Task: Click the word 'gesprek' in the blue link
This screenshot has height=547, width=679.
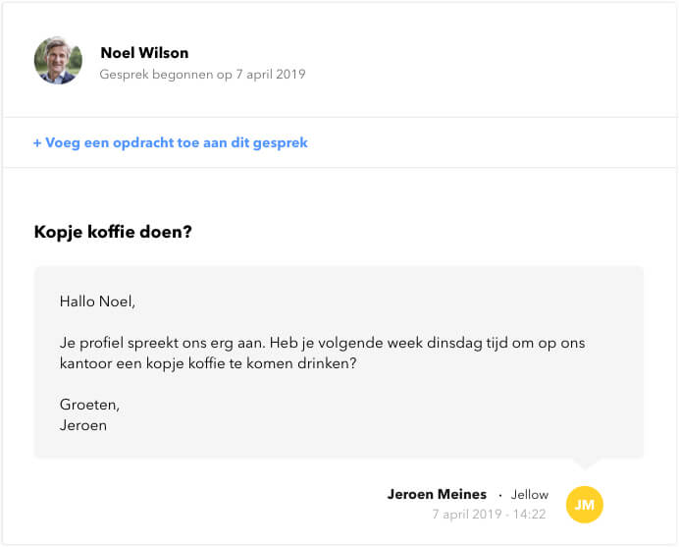Action: point(281,143)
